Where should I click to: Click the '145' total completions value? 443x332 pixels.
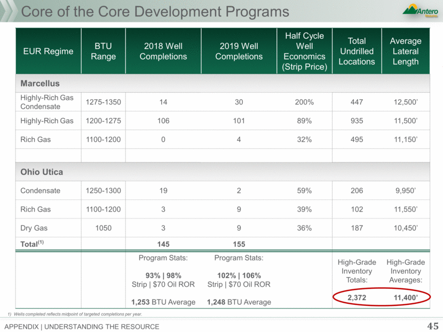pos(163,244)
